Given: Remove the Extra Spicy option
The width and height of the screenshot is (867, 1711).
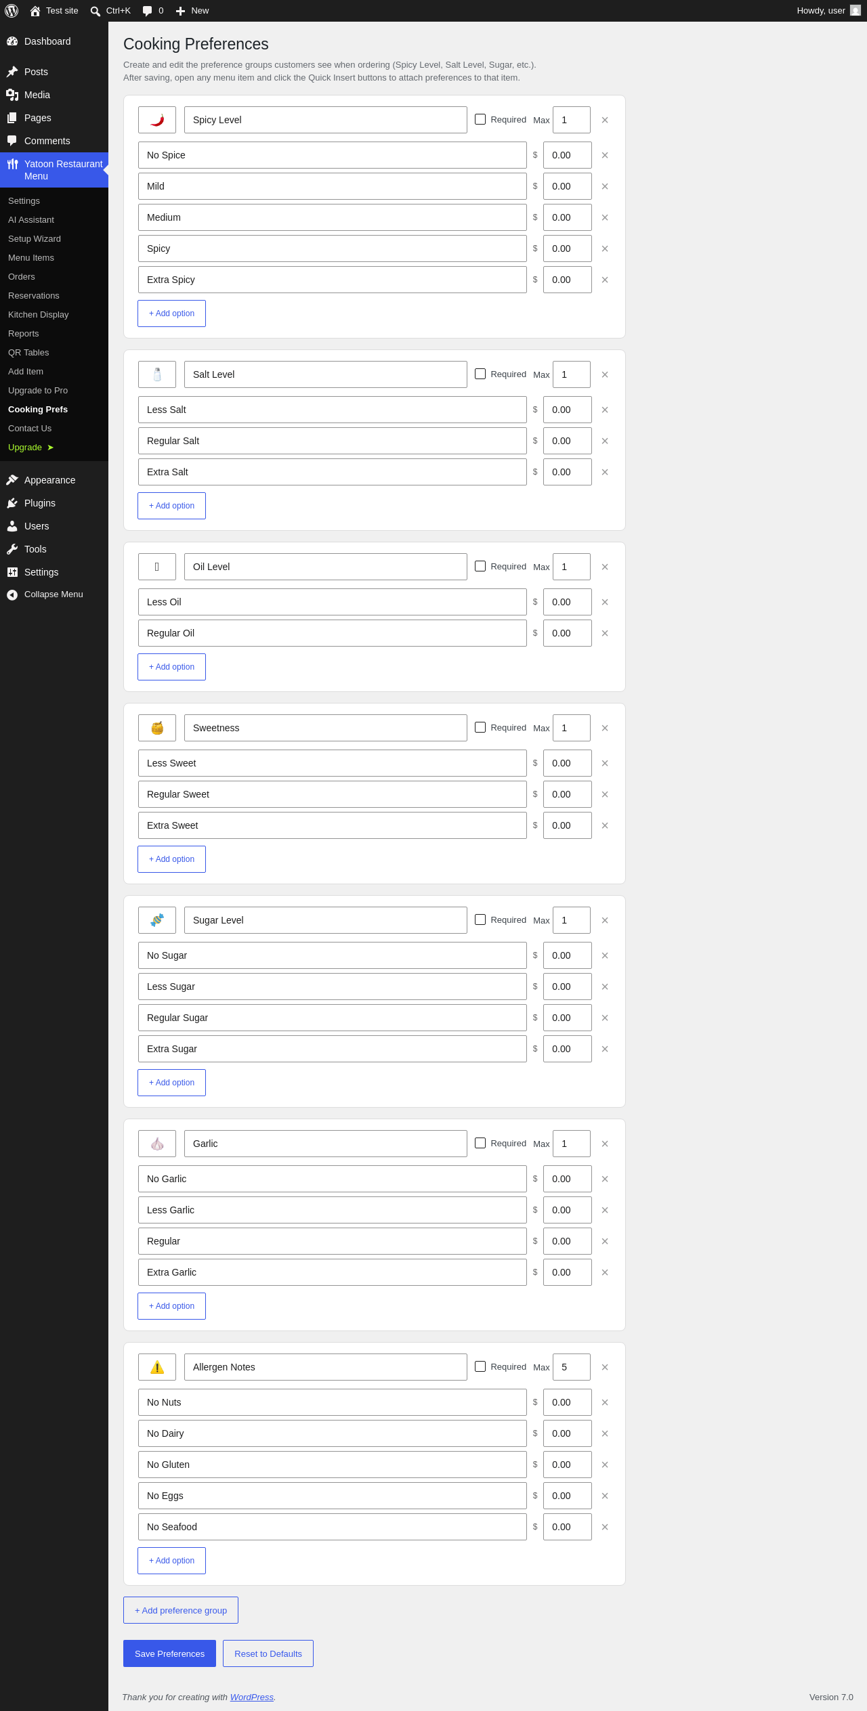Looking at the screenshot, I should click(605, 280).
